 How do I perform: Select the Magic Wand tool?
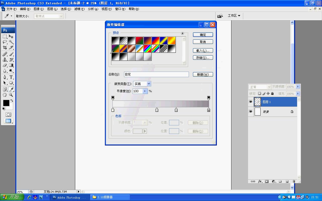(11, 42)
